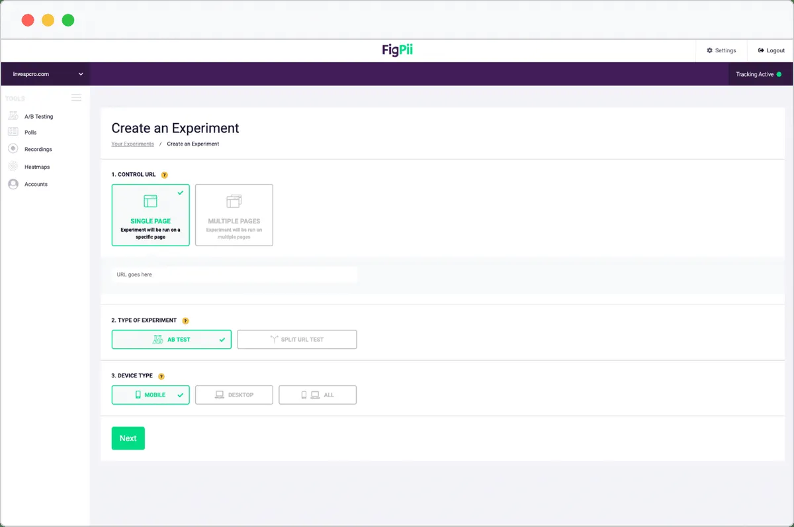Click the help icon next to Device Type
The height and width of the screenshot is (527, 794).
pyautogui.click(x=161, y=376)
